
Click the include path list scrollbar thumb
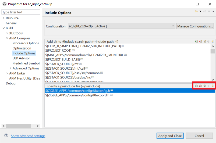coord(213,51)
